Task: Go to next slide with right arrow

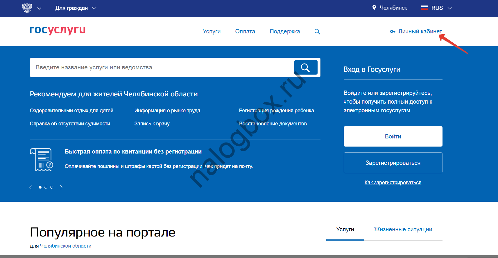Action: pyautogui.click(x=61, y=187)
